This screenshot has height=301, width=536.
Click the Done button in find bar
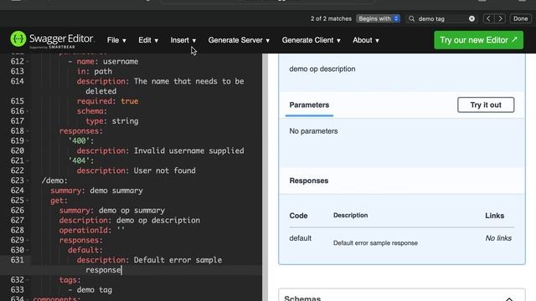pos(520,18)
